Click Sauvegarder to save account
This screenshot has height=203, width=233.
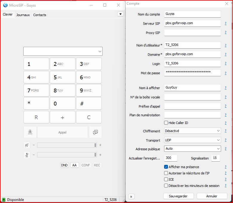pyautogui.click(x=178, y=196)
